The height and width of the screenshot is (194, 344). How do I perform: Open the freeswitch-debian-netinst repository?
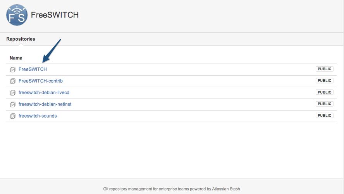45,104
